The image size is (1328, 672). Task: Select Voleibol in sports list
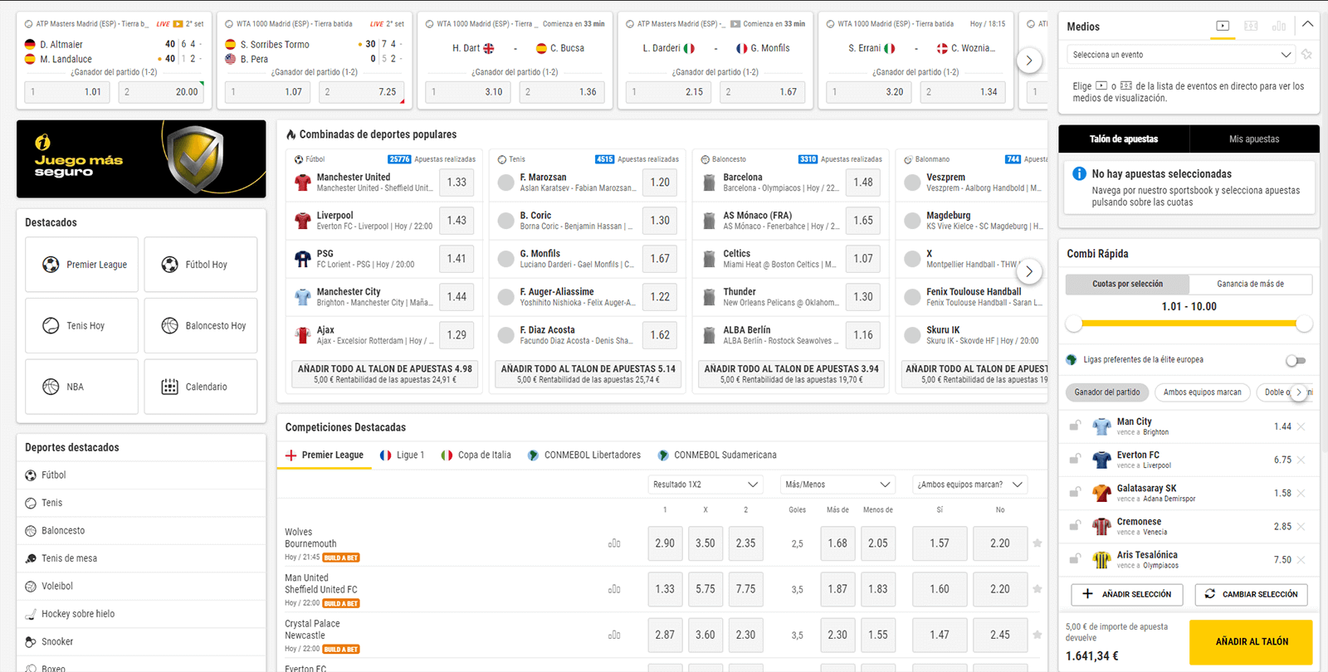141,586
